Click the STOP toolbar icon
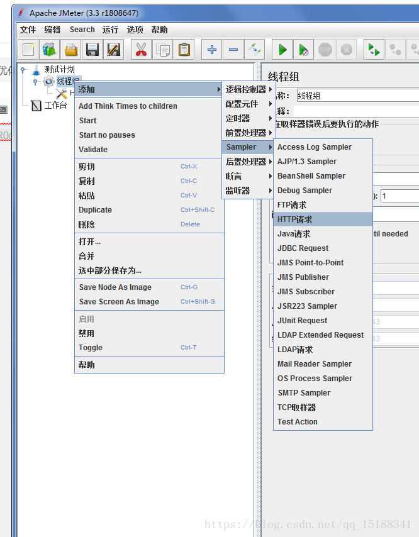419x537 pixels. pyautogui.click(x=325, y=50)
